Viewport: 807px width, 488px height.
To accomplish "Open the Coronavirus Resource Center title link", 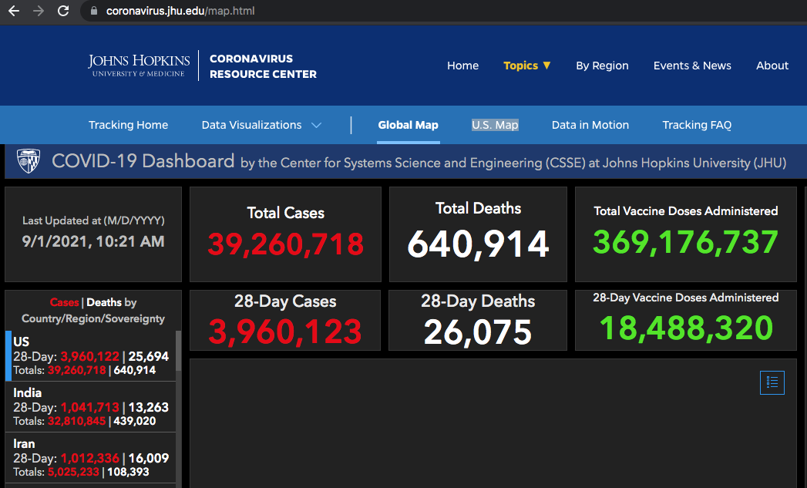I will (x=263, y=66).
